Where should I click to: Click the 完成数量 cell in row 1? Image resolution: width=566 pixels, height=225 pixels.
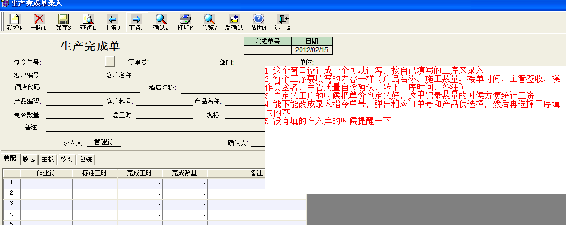(x=185, y=183)
